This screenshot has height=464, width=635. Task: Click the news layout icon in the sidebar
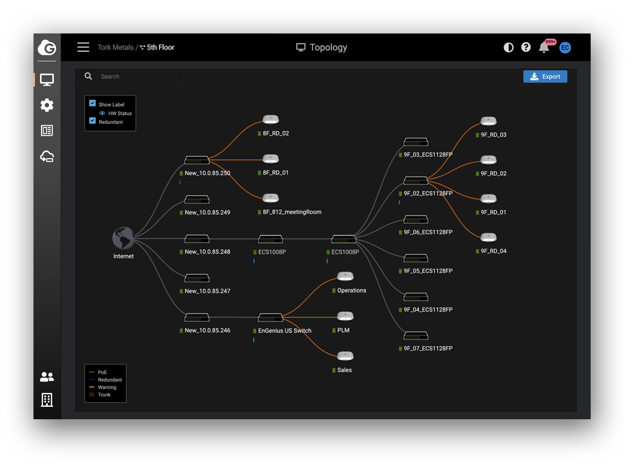[47, 131]
